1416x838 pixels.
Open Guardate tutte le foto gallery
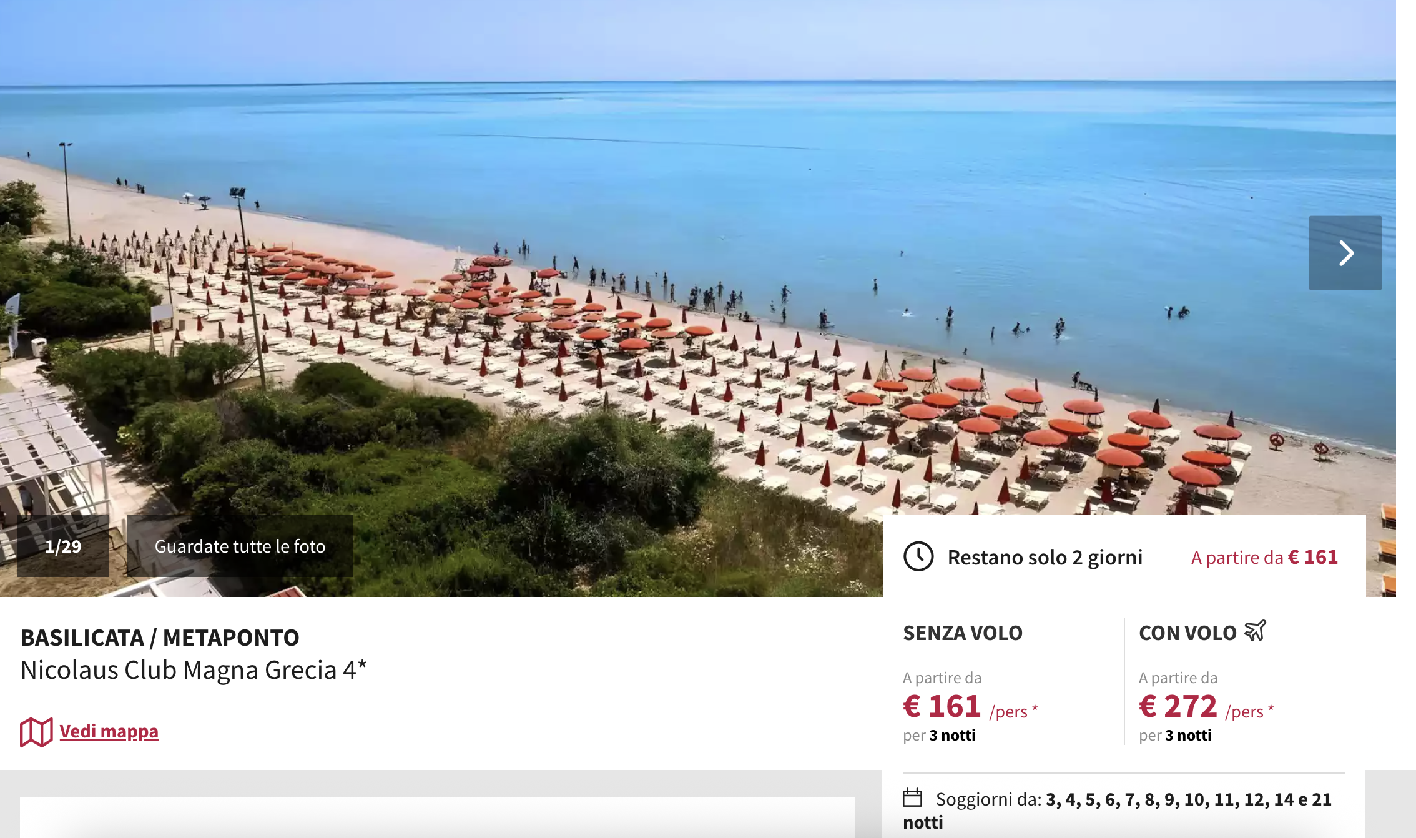[240, 546]
